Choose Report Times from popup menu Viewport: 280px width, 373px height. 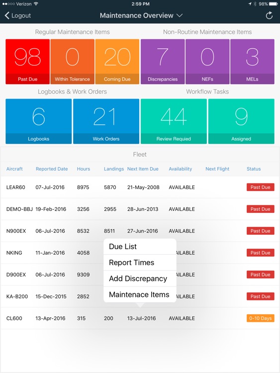[140, 263]
